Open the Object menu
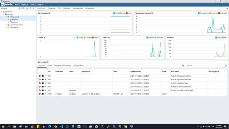 click(x=25, y=5)
